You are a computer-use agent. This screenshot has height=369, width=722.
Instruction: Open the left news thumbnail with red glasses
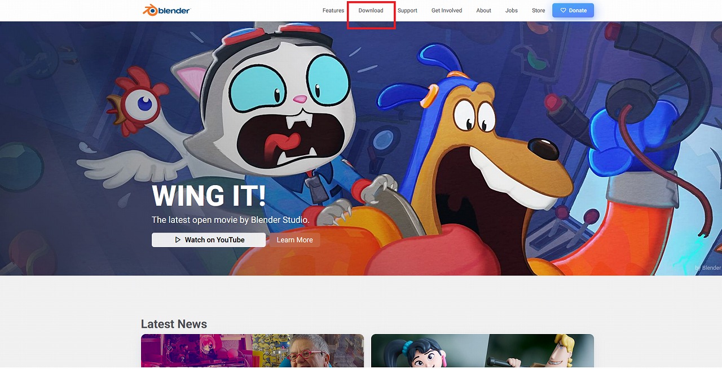[x=252, y=351]
